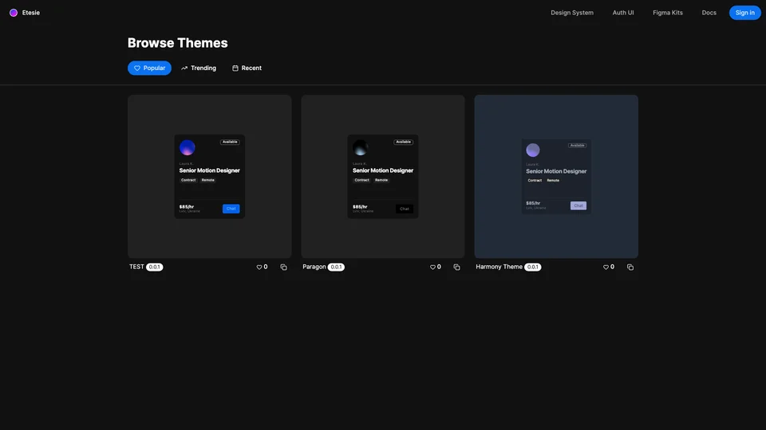Click Senior Motion Designer title in Paragon preview
Image resolution: width=766 pixels, height=430 pixels.
383,170
